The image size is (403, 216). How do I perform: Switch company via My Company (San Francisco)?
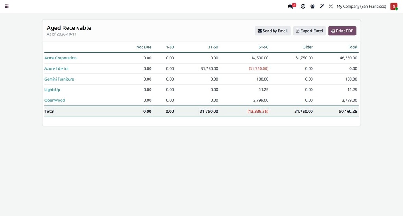(361, 6)
